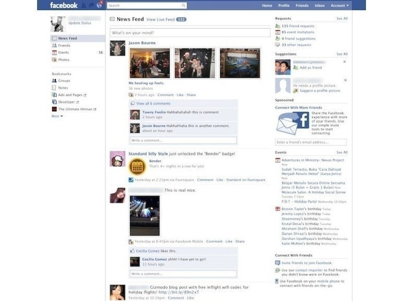Click the thumbs-up icon beside Cecilia Gomez likes this

point(132,251)
